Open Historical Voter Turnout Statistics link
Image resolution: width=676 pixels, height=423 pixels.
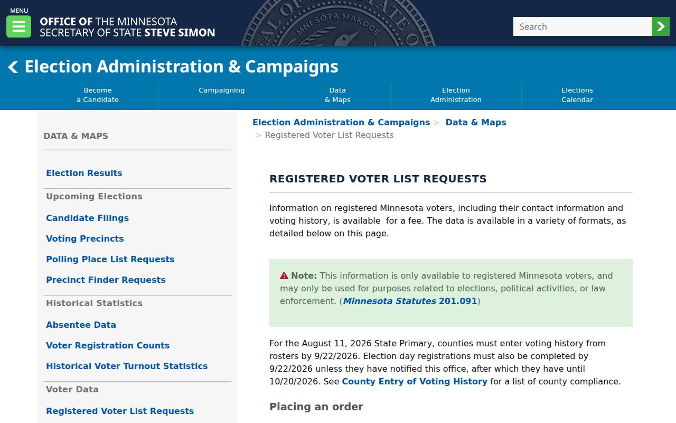[127, 366]
